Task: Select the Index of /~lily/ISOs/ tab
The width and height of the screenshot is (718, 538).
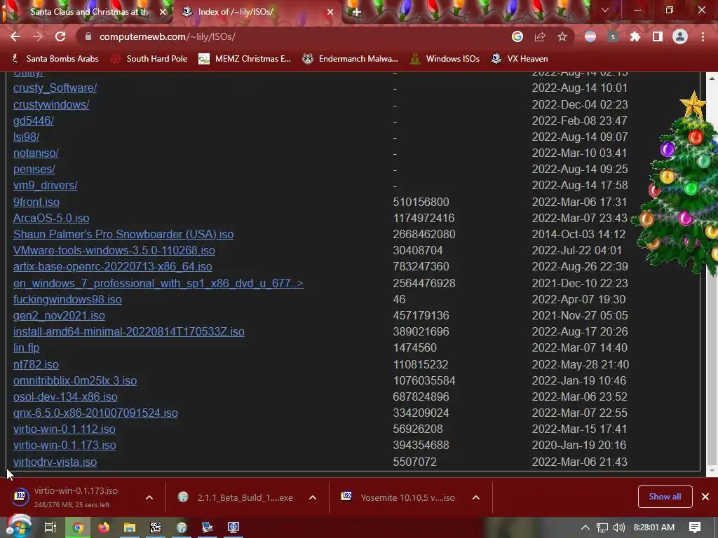Action: [258, 12]
